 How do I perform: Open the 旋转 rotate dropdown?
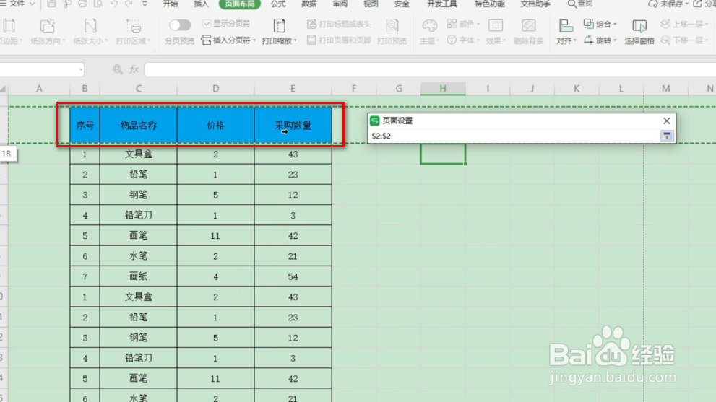tap(600, 40)
